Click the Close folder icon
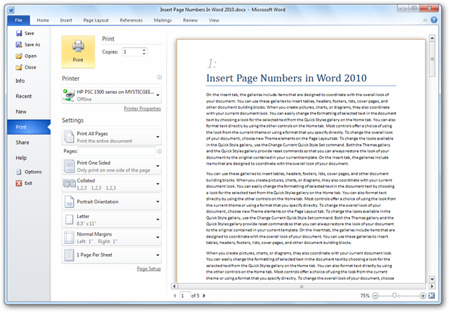Viewport: 449px width, 312px height. pyautogui.click(x=19, y=67)
